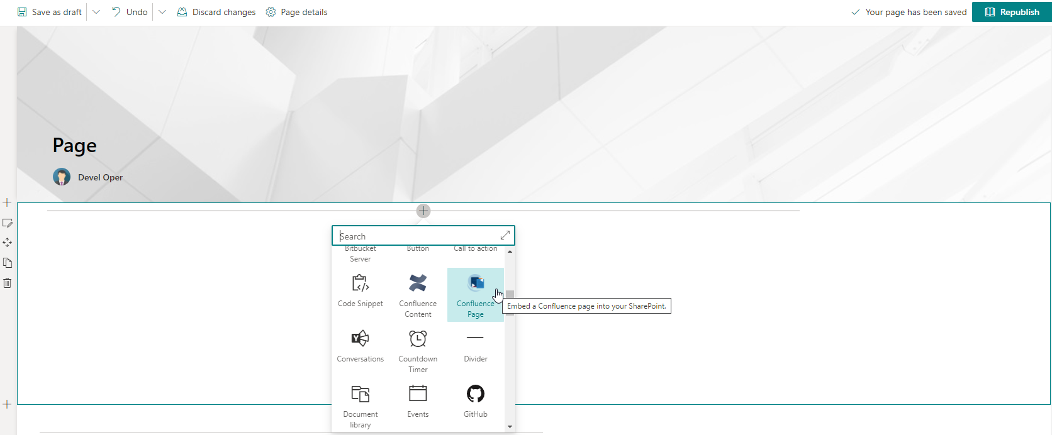
Task: Expand the Undo dropdown arrow
Action: pyautogui.click(x=162, y=12)
